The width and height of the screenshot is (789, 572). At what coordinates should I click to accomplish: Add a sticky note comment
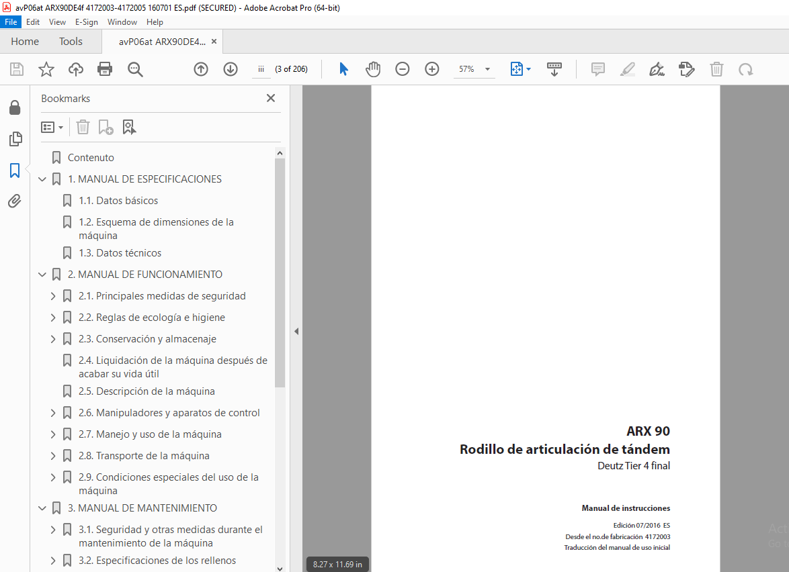point(597,69)
